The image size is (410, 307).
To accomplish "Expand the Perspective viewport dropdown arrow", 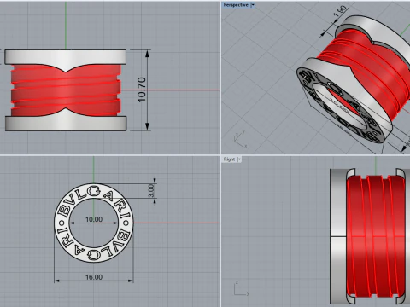I will [253, 5].
